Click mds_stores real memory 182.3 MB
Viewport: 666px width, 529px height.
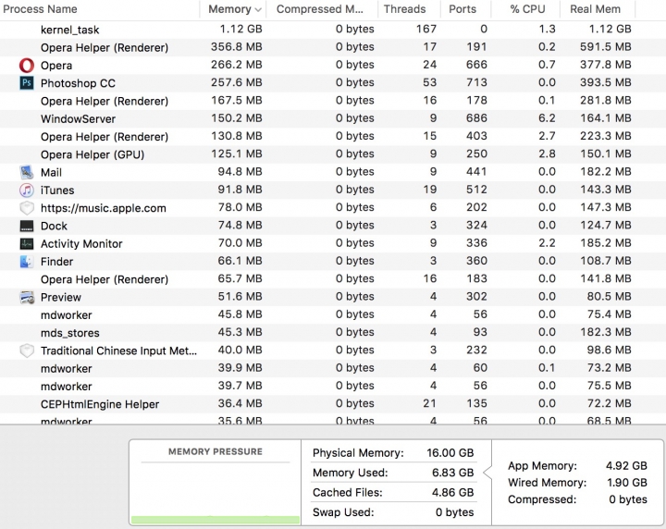coord(606,332)
